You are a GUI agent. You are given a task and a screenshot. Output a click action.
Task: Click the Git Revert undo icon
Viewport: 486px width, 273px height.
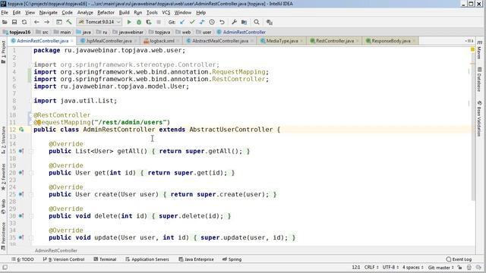[222, 22]
